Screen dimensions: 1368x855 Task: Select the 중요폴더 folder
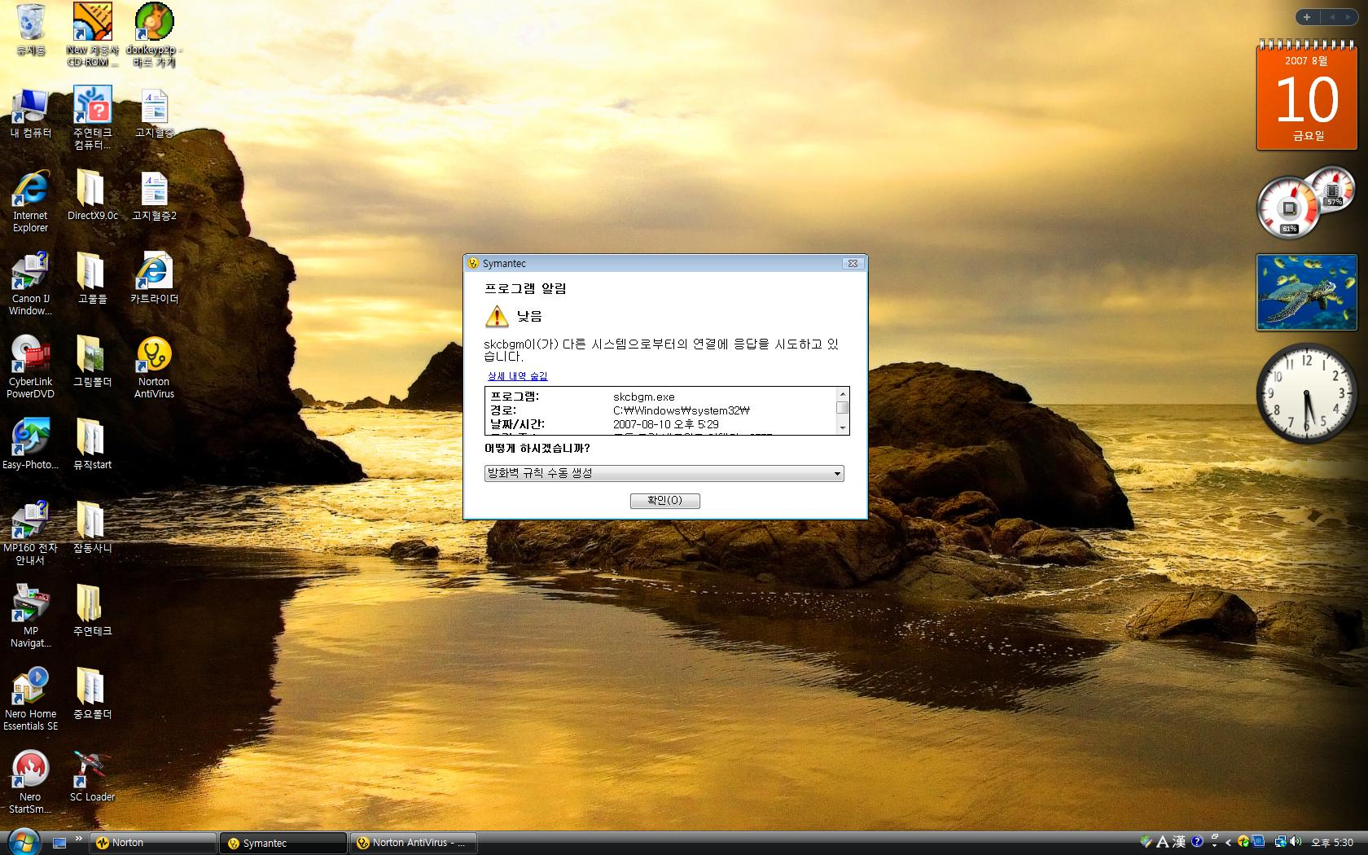pos(92,694)
